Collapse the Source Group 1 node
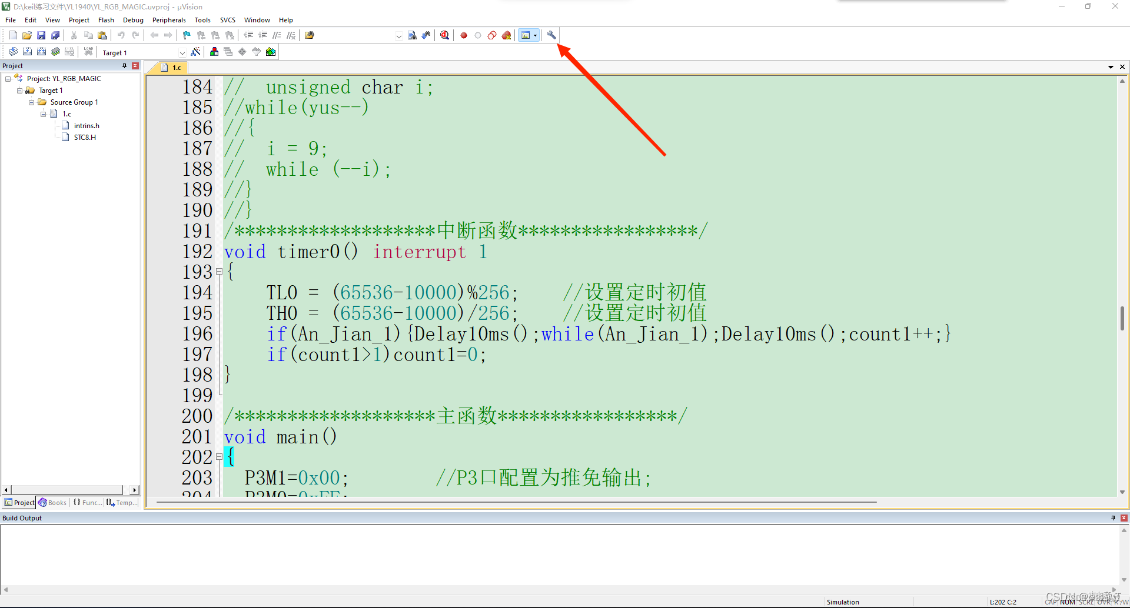This screenshot has height=608, width=1130. (x=31, y=102)
